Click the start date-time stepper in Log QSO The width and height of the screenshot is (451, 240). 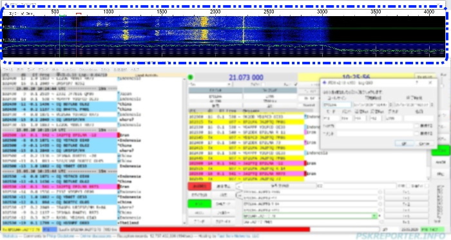coord(390,105)
